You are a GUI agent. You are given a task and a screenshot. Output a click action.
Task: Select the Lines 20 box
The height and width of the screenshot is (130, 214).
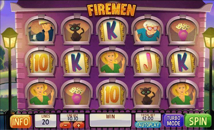(x=45, y=121)
